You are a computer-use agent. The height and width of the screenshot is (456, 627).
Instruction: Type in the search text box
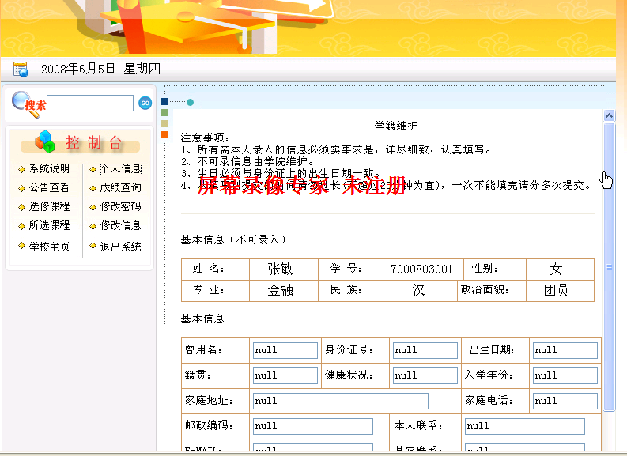(x=90, y=104)
